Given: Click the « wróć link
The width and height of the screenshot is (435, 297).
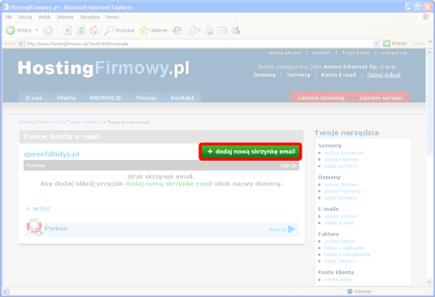Looking at the screenshot, I should 38,209.
